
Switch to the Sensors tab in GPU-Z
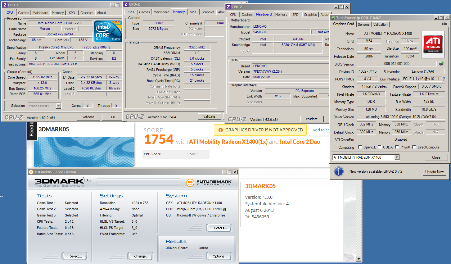363,25
